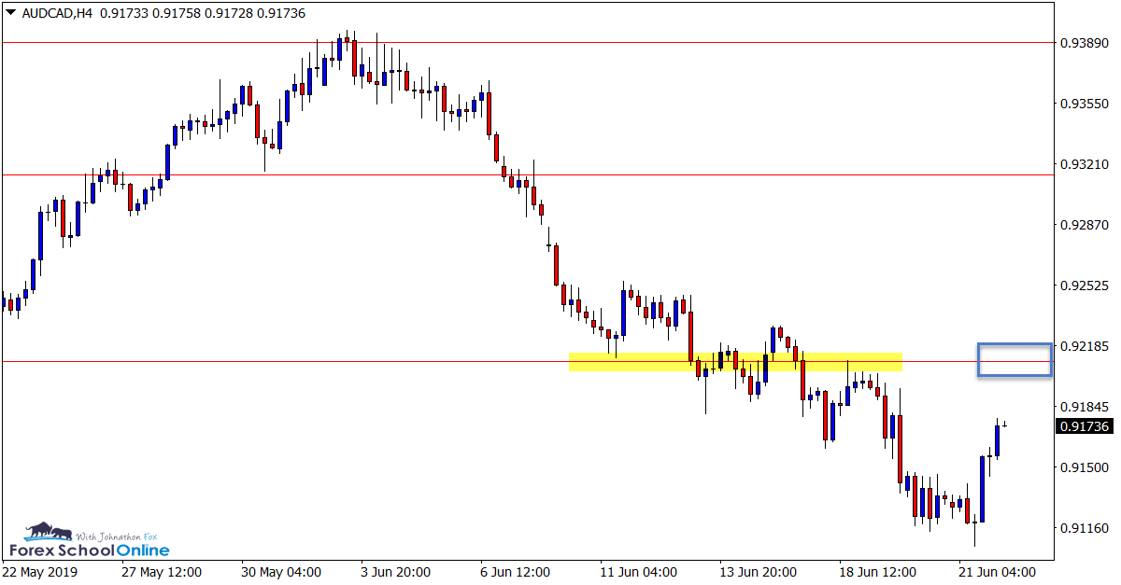Click the 0.93210 price axis label
This screenshot has height=585, width=1121.
pos(1086,164)
